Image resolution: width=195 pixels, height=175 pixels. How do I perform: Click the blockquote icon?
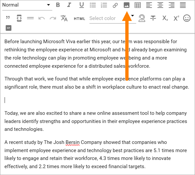click(8, 18)
